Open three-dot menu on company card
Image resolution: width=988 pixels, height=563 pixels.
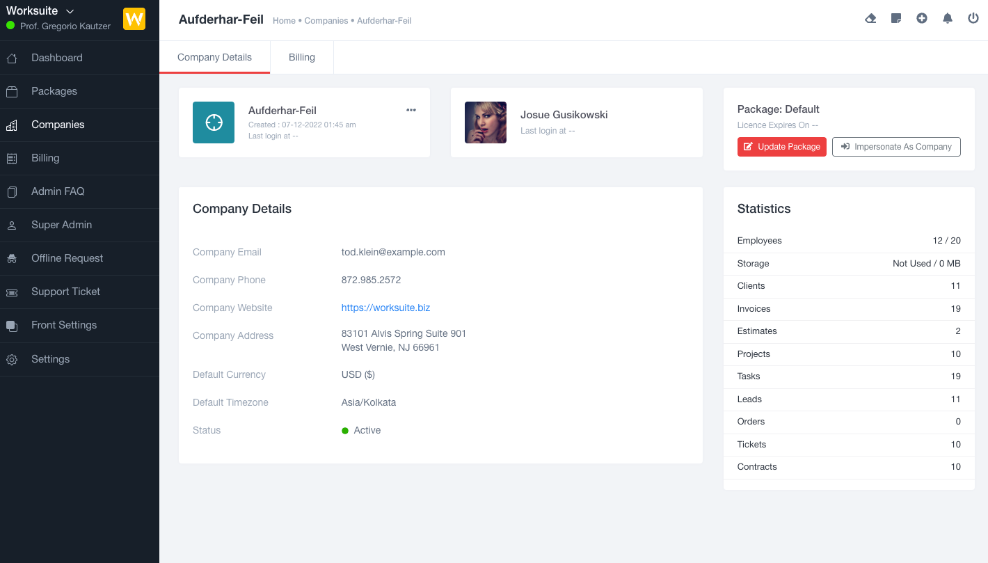[411, 110]
